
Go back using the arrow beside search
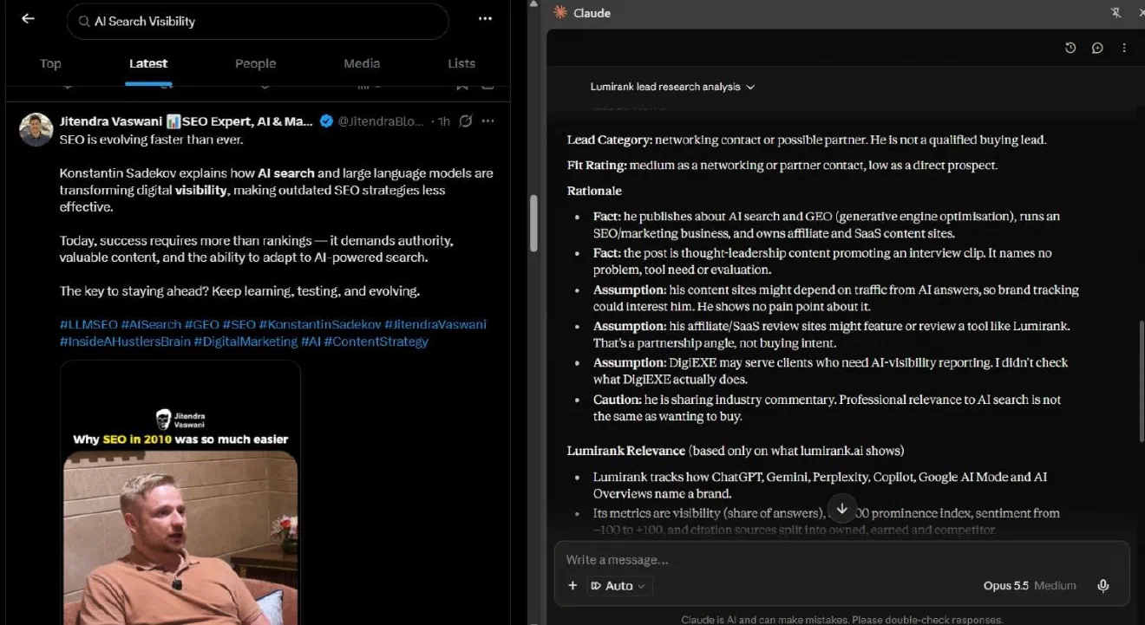(28, 19)
